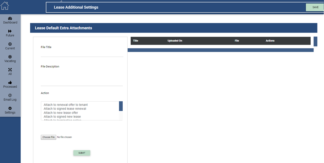Select 'Attach to renewal offer to tenant'
This screenshot has height=163, width=324.
pyautogui.click(x=66, y=105)
